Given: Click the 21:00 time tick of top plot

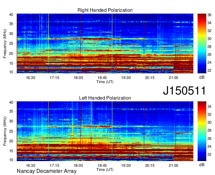Looking at the screenshot, I should point(174,78).
